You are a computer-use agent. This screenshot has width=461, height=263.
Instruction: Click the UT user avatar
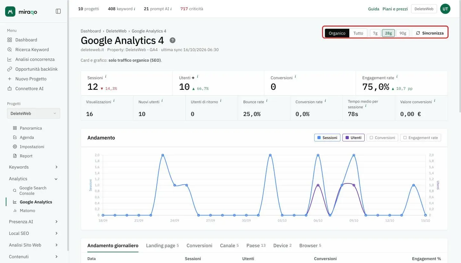tap(445, 9)
